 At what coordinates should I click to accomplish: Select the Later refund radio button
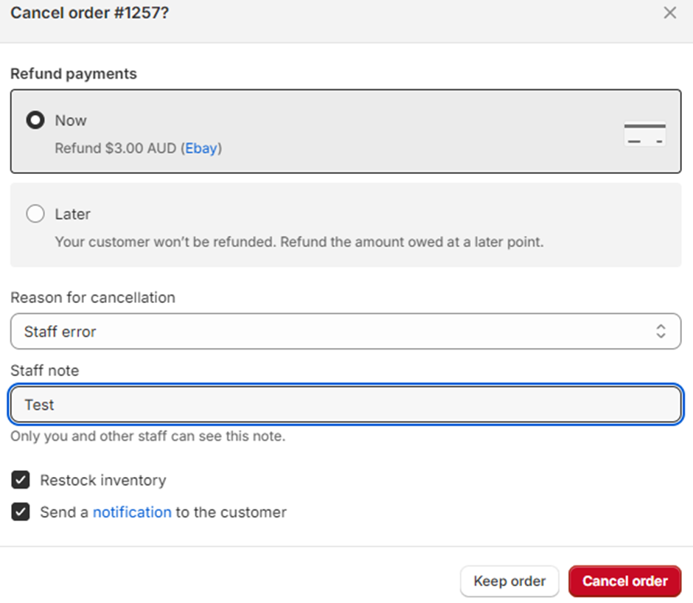35,214
